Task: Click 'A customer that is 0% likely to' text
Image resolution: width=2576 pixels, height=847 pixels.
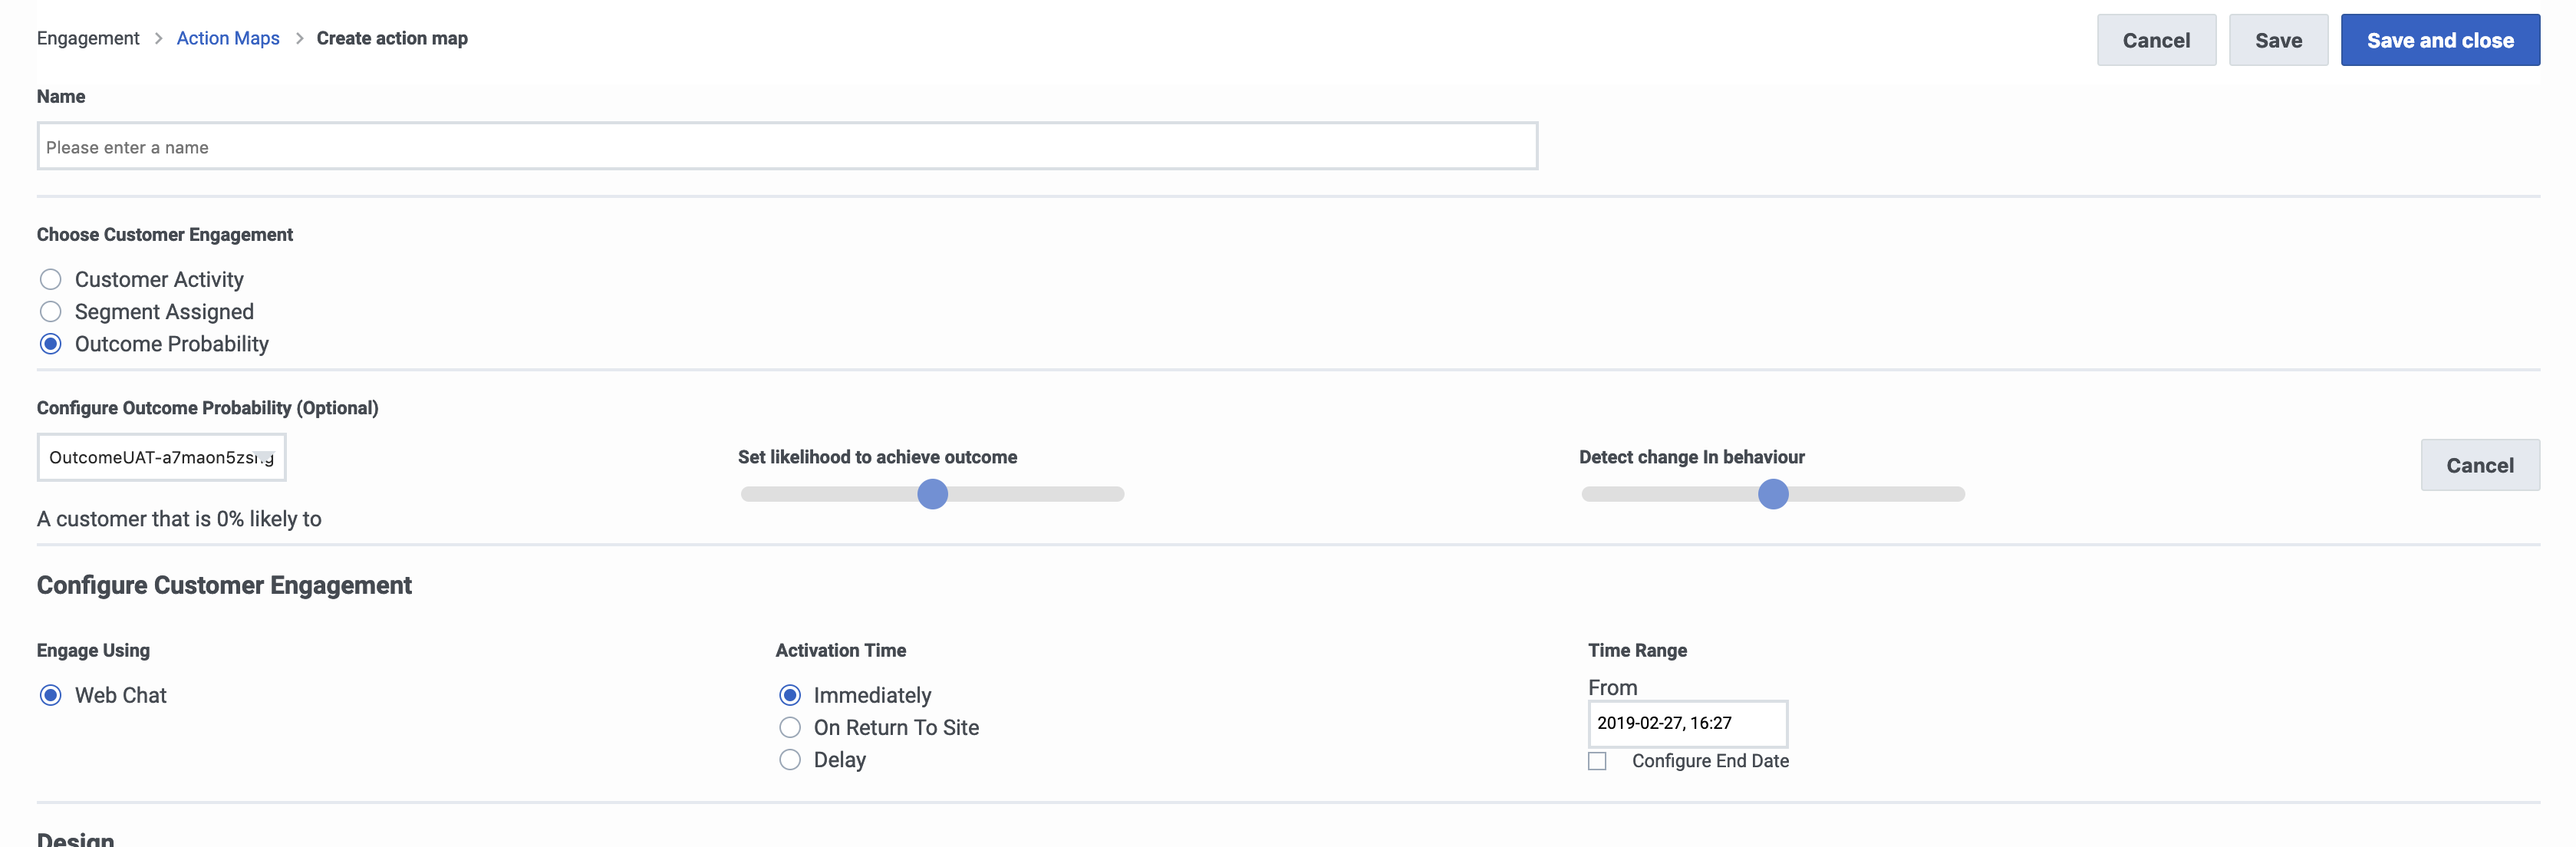Action: tap(179, 519)
